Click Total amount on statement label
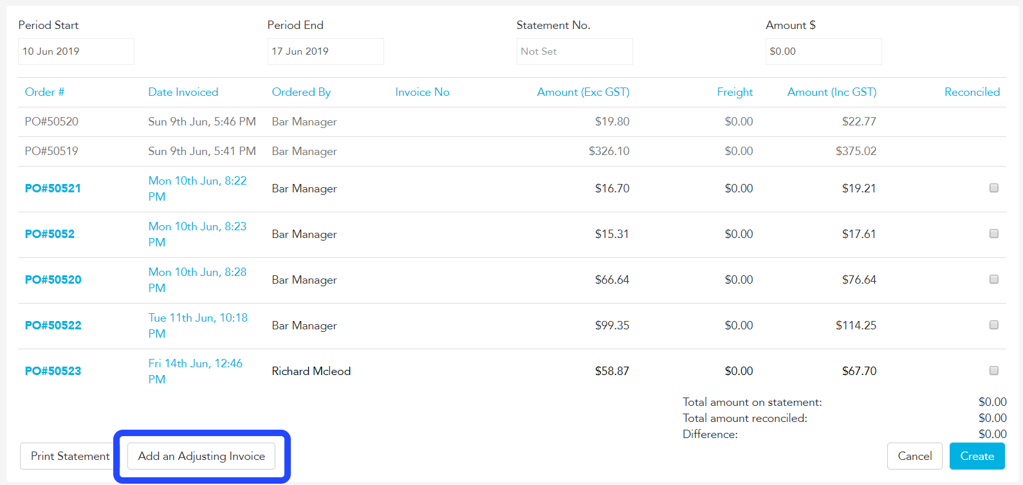1023x485 pixels. pos(752,402)
